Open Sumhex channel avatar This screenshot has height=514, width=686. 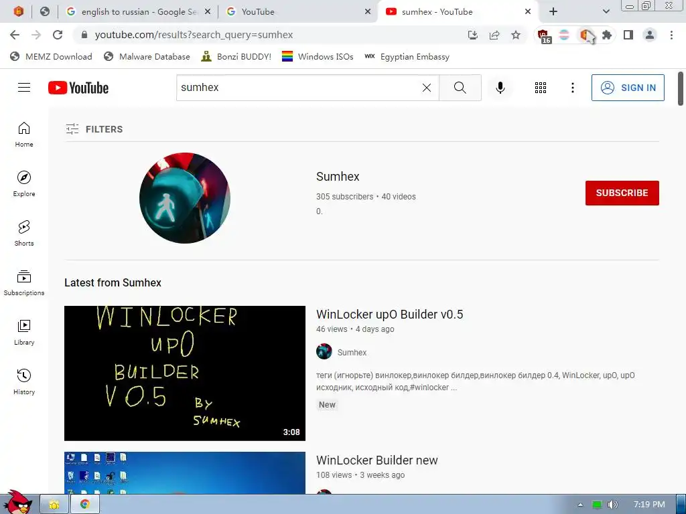(x=185, y=198)
